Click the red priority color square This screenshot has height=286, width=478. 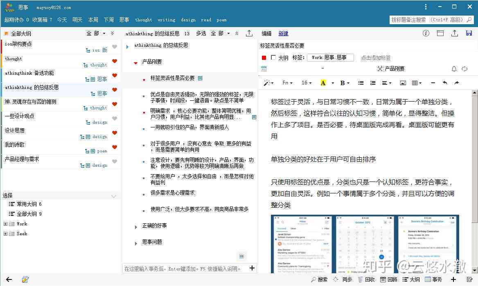point(264,57)
